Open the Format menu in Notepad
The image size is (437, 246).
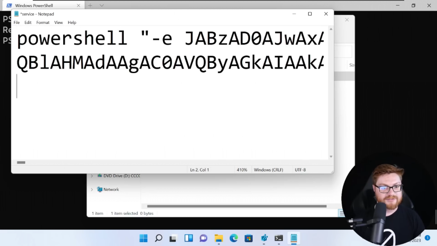click(43, 23)
